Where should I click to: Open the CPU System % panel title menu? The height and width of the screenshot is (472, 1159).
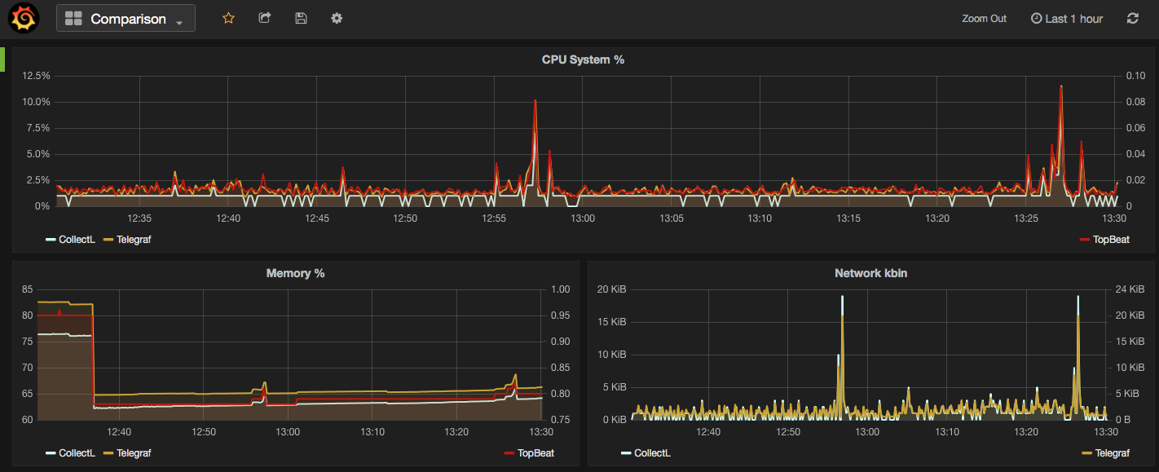[583, 60]
